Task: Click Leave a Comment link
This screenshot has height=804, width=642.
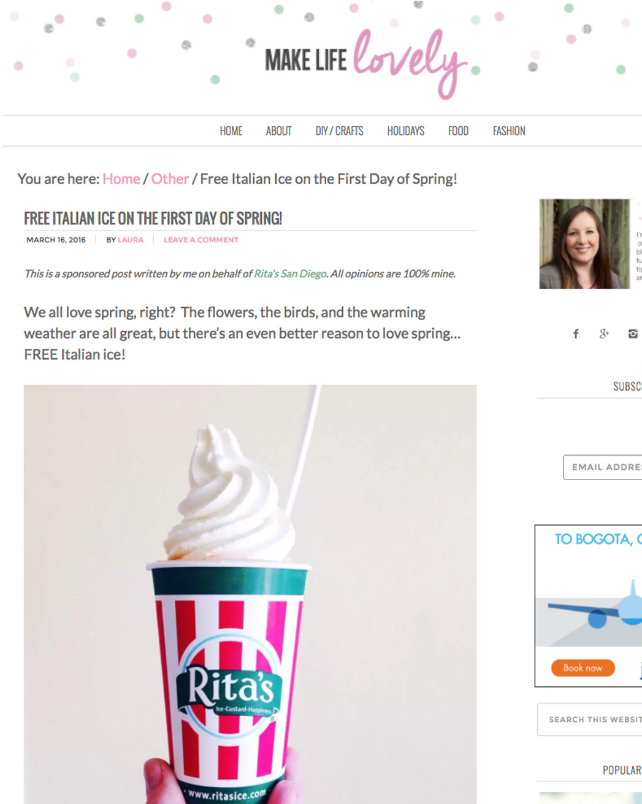Action: [x=201, y=240]
